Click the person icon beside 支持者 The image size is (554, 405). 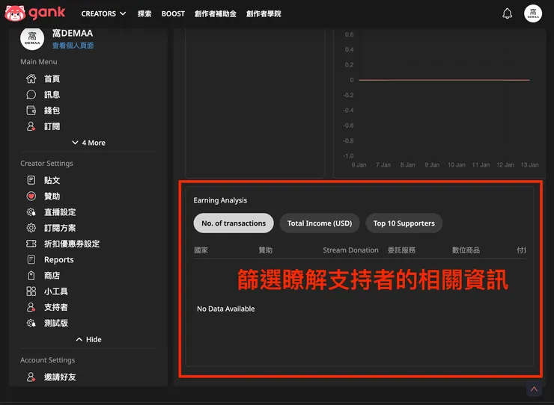coord(31,307)
